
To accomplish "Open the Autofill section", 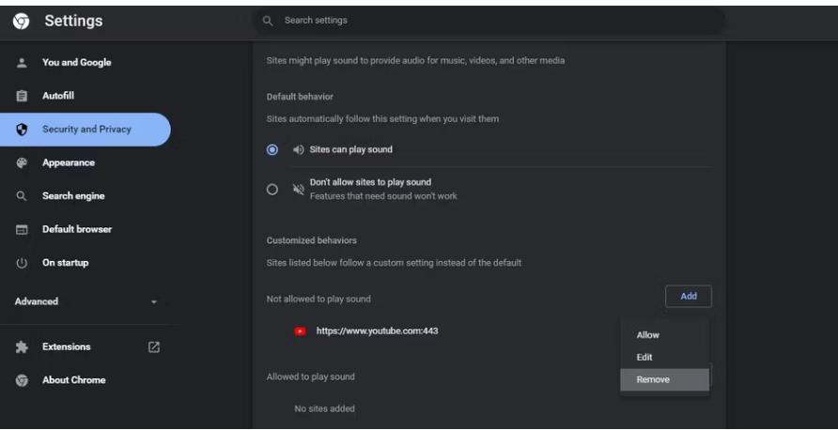I will click(x=58, y=96).
